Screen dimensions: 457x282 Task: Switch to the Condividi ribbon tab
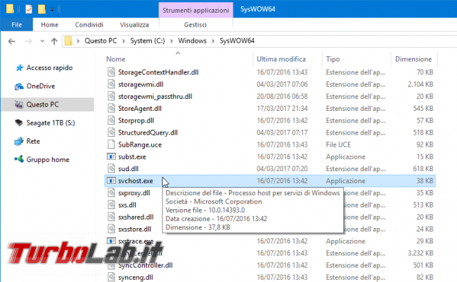(x=89, y=25)
